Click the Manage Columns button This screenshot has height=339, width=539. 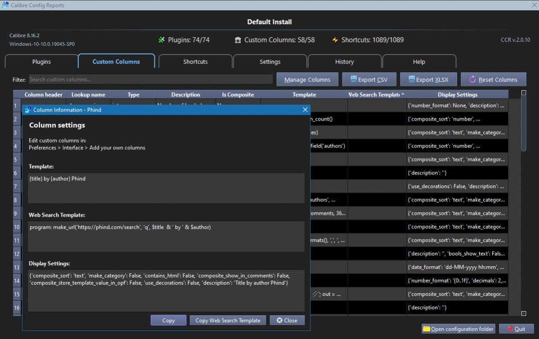(x=307, y=80)
